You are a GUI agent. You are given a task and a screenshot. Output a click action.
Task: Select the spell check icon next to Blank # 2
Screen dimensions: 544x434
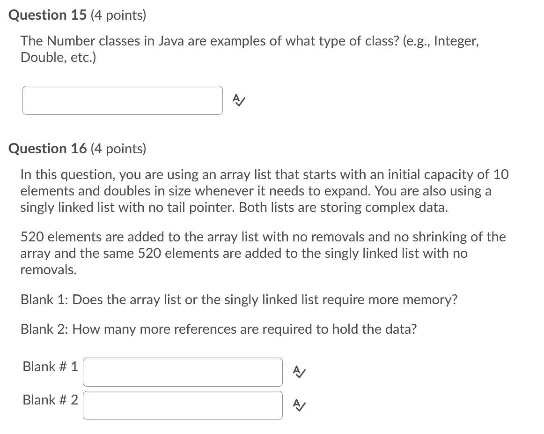[x=298, y=405]
